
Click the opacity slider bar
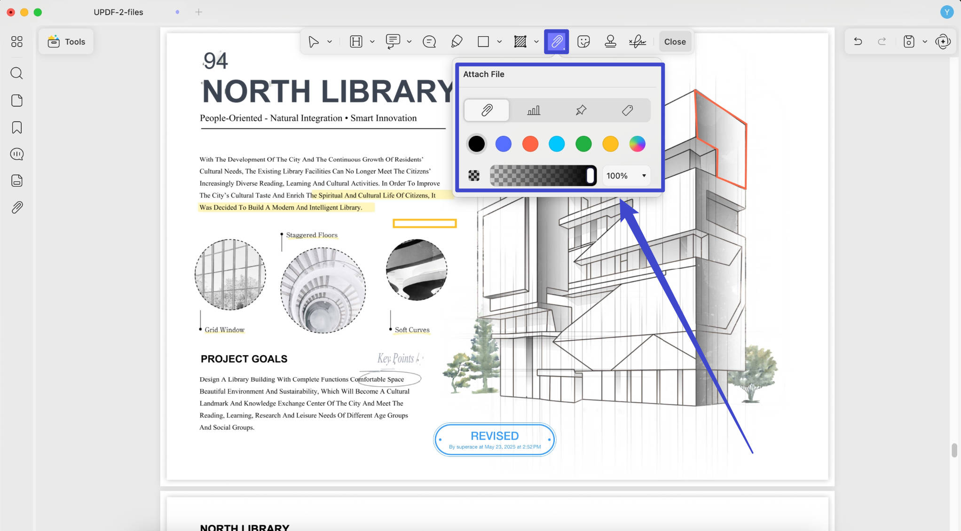[543, 176]
